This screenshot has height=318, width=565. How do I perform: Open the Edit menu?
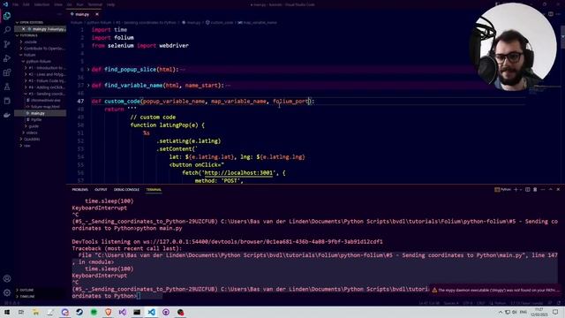pos(26,4)
